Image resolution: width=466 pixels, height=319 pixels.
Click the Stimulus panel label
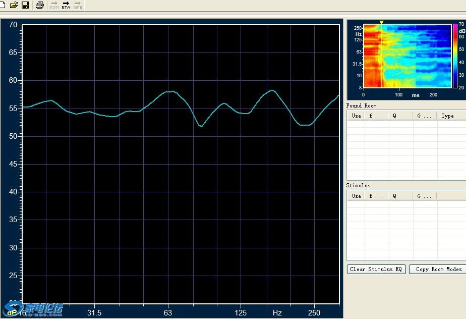[x=358, y=185]
